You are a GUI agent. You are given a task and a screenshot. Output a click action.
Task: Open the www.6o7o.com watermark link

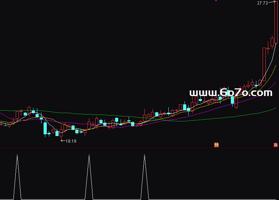point(231,93)
